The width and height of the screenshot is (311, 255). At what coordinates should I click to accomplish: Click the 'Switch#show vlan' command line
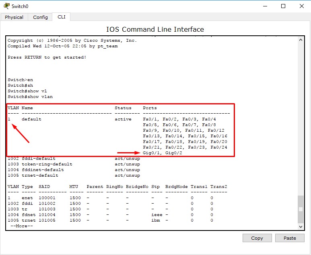pyautogui.click(x=30, y=97)
